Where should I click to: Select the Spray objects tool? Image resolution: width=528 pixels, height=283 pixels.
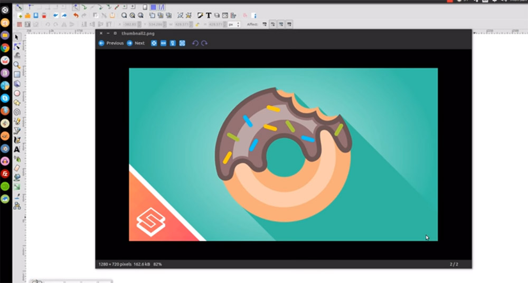17,159
